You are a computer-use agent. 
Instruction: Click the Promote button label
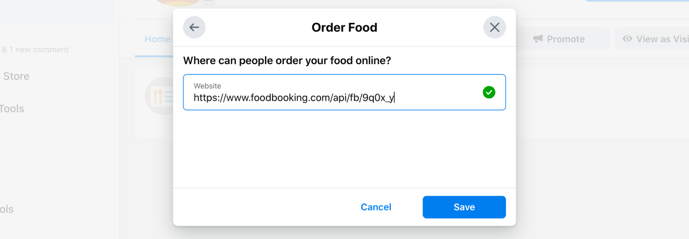pyautogui.click(x=566, y=39)
